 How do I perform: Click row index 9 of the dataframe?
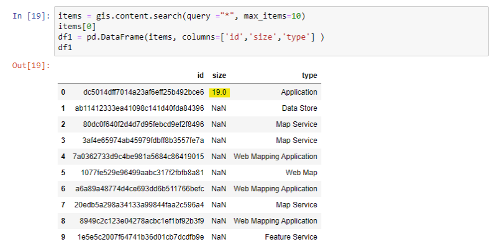point(63,237)
